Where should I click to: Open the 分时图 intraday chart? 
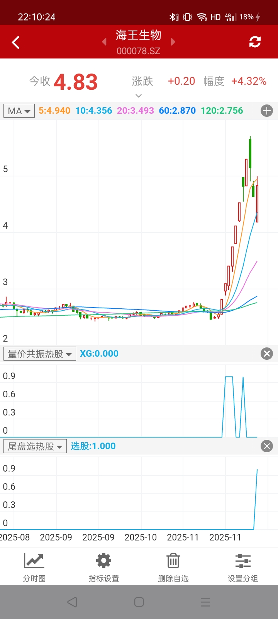click(x=34, y=566)
